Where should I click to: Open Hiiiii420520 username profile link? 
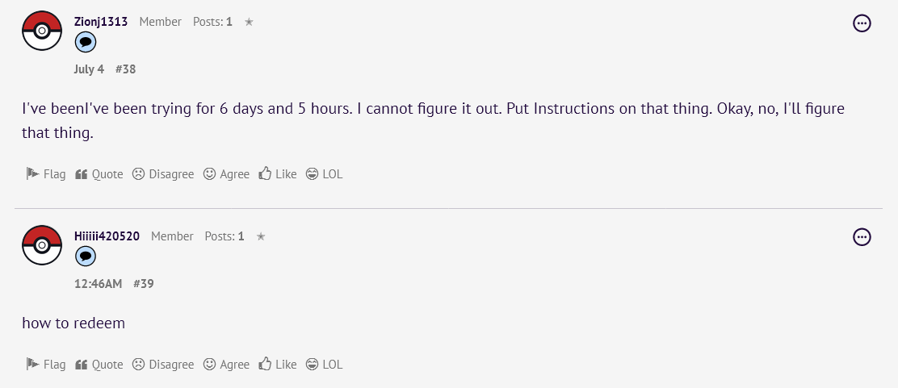tap(107, 236)
